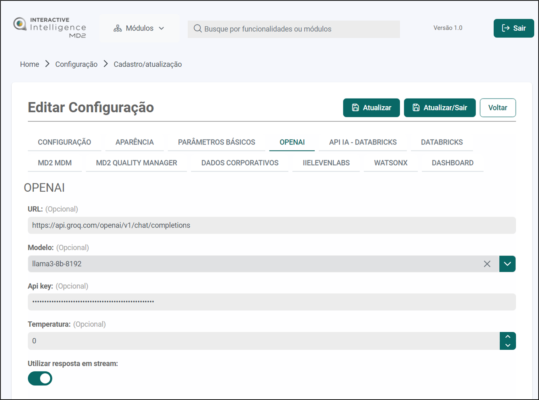Select the DATABRICKS tab

pyautogui.click(x=441, y=142)
